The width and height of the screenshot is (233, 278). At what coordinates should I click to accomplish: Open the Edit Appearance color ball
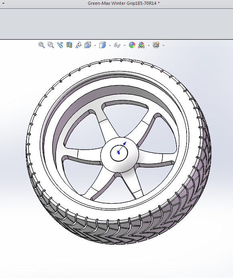pos(132,45)
